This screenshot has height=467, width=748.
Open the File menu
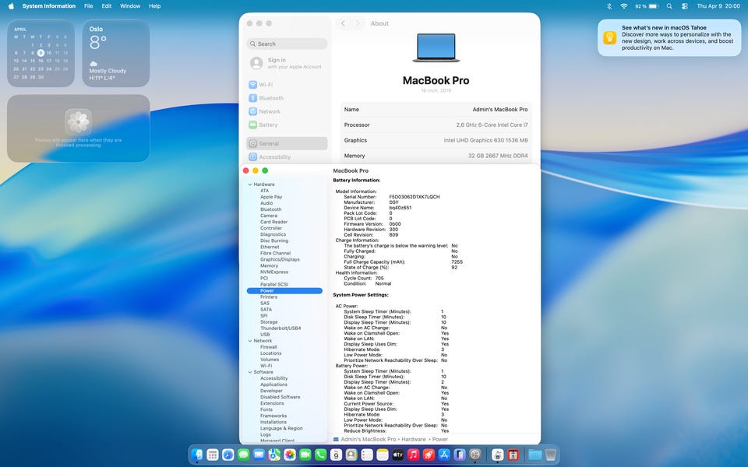[88, 6]
